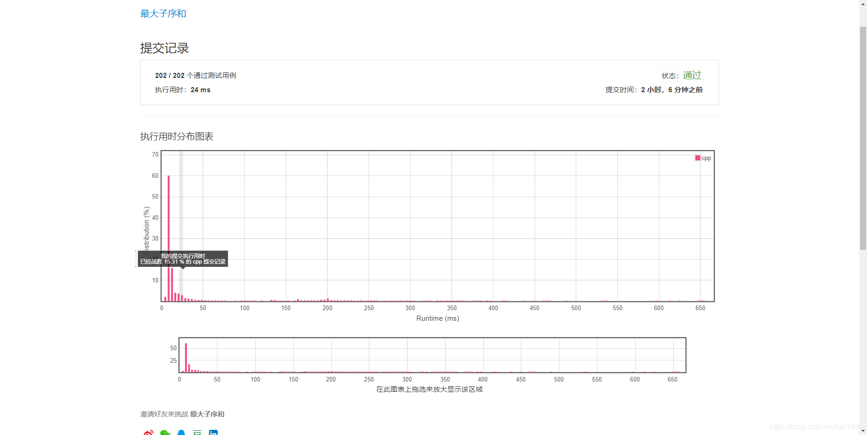
Task: Click the 执行用时分布图表 heading
Action: (x=177, y=136)
